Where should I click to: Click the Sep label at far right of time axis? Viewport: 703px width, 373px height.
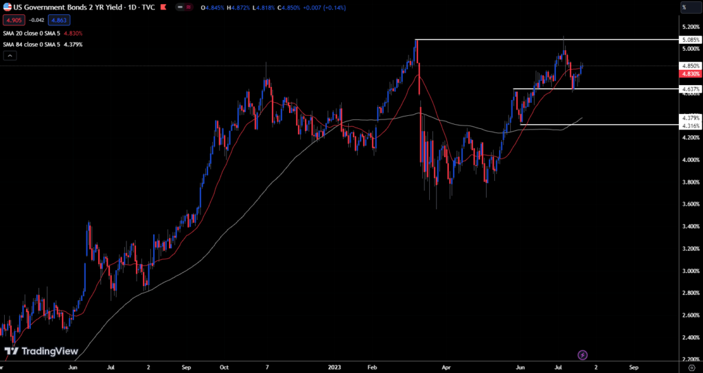[x=634, y=368]
